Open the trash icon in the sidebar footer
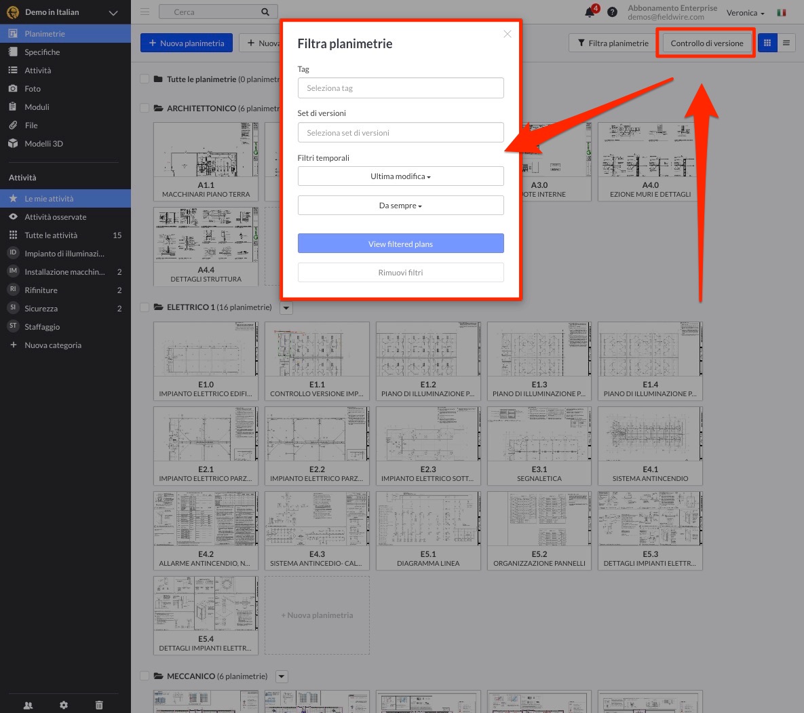804x713 pixels. (99, 706)
